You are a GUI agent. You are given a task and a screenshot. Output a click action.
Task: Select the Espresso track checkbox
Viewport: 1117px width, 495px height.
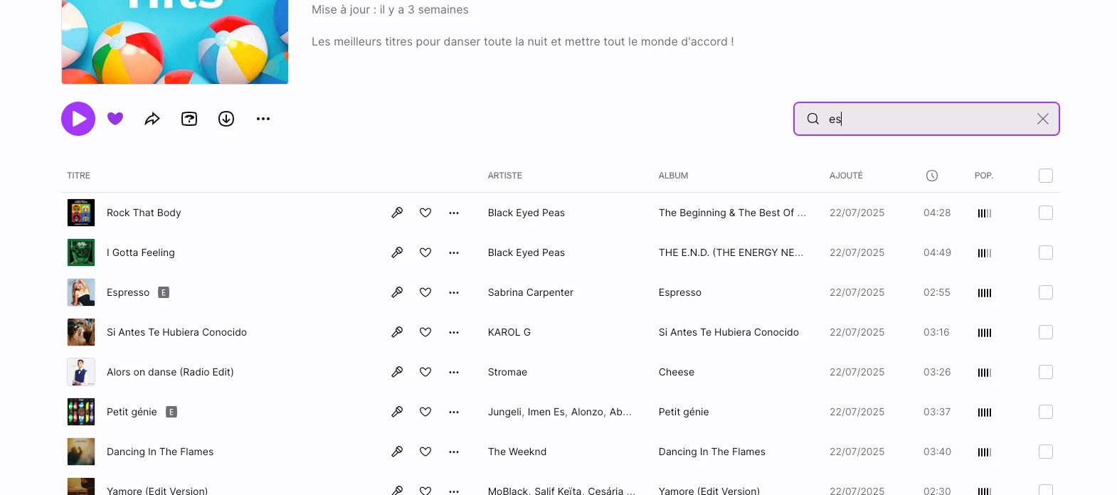(x=1045, y=292)
